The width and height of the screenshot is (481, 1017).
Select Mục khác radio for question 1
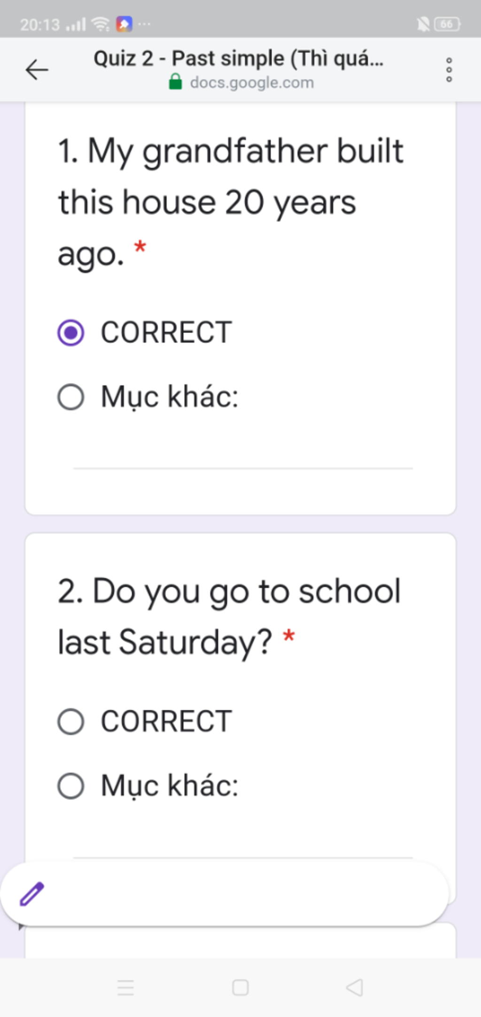(71, 397)
